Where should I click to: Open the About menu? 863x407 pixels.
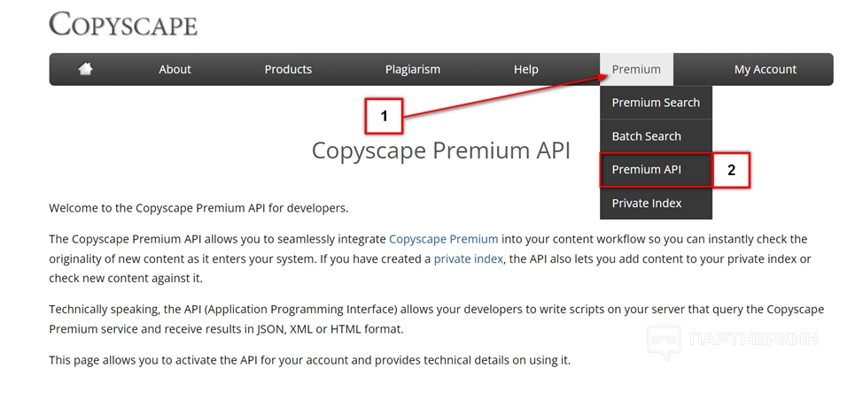tap(175, 69)
